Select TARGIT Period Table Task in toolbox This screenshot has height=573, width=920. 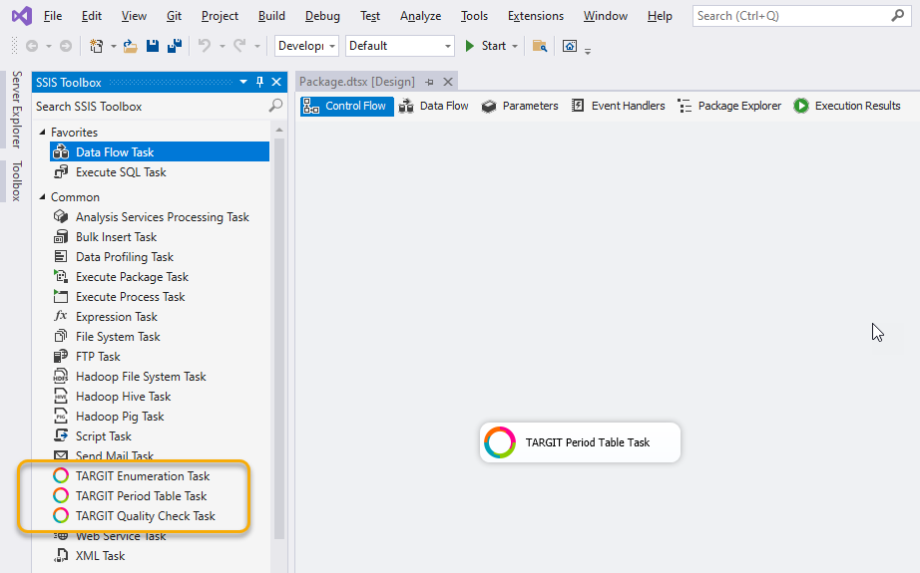point(141,495)
